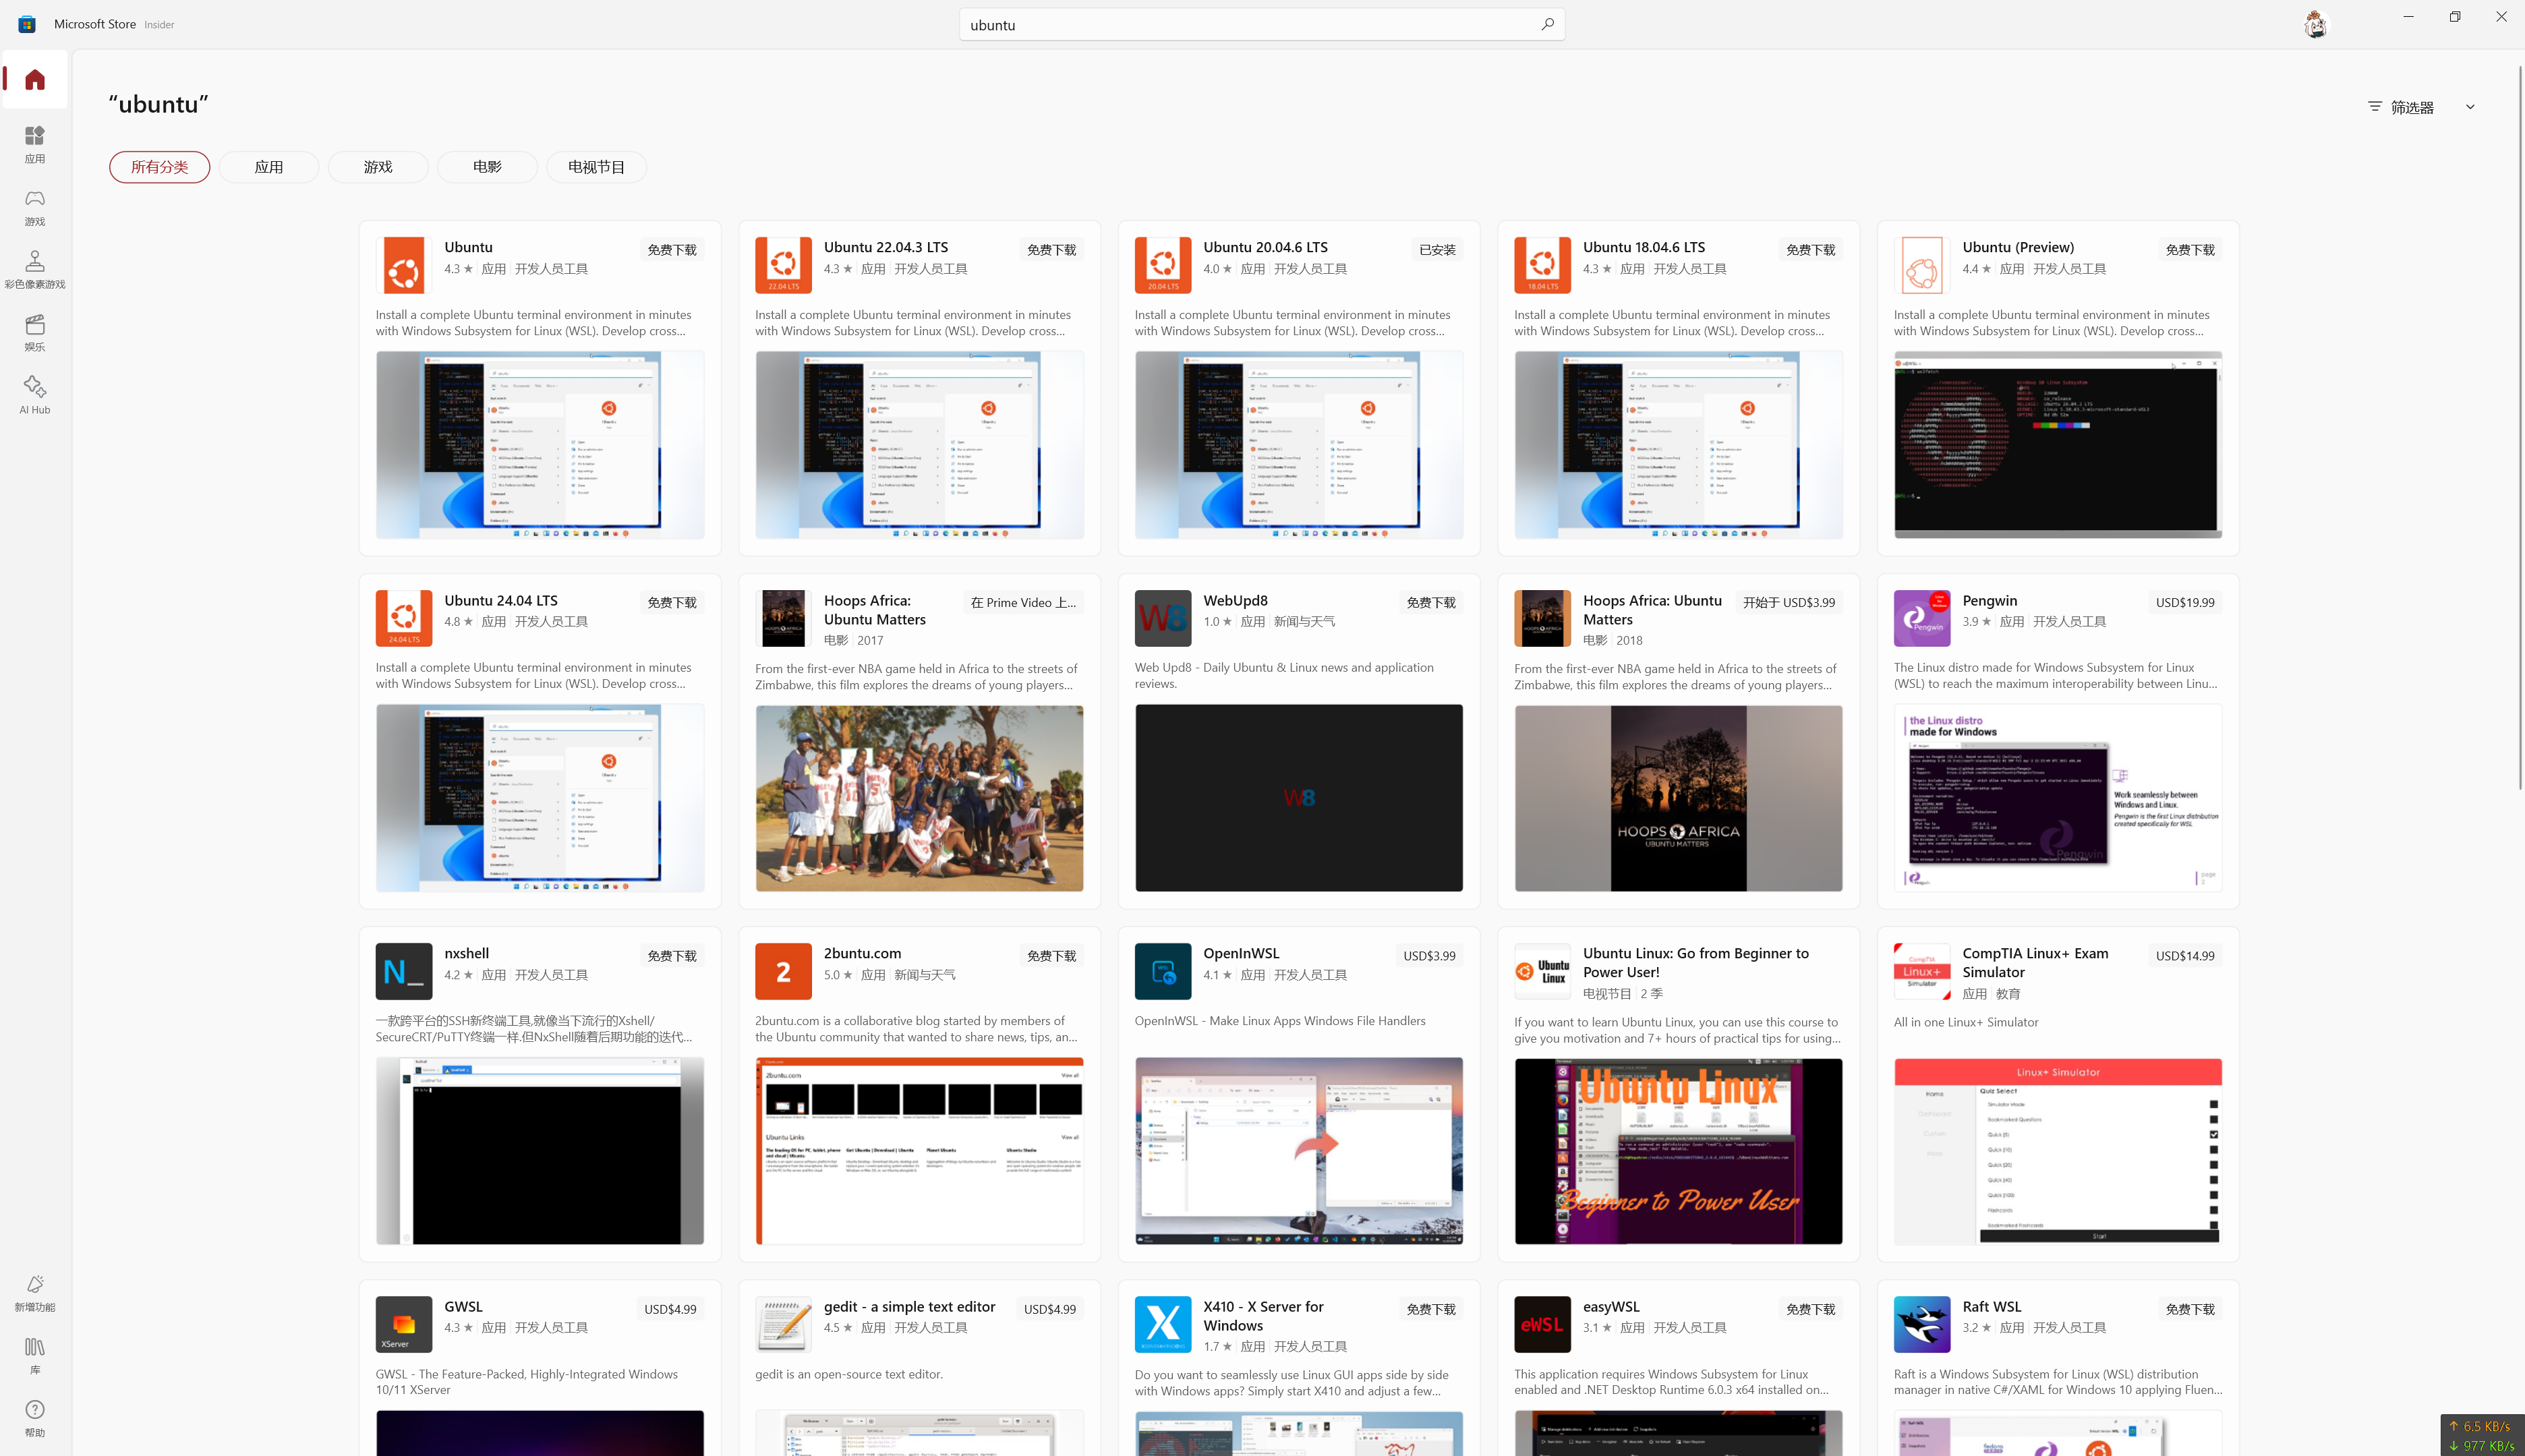Open the Library (库) sidebar icon

[x=35, y=1356]
